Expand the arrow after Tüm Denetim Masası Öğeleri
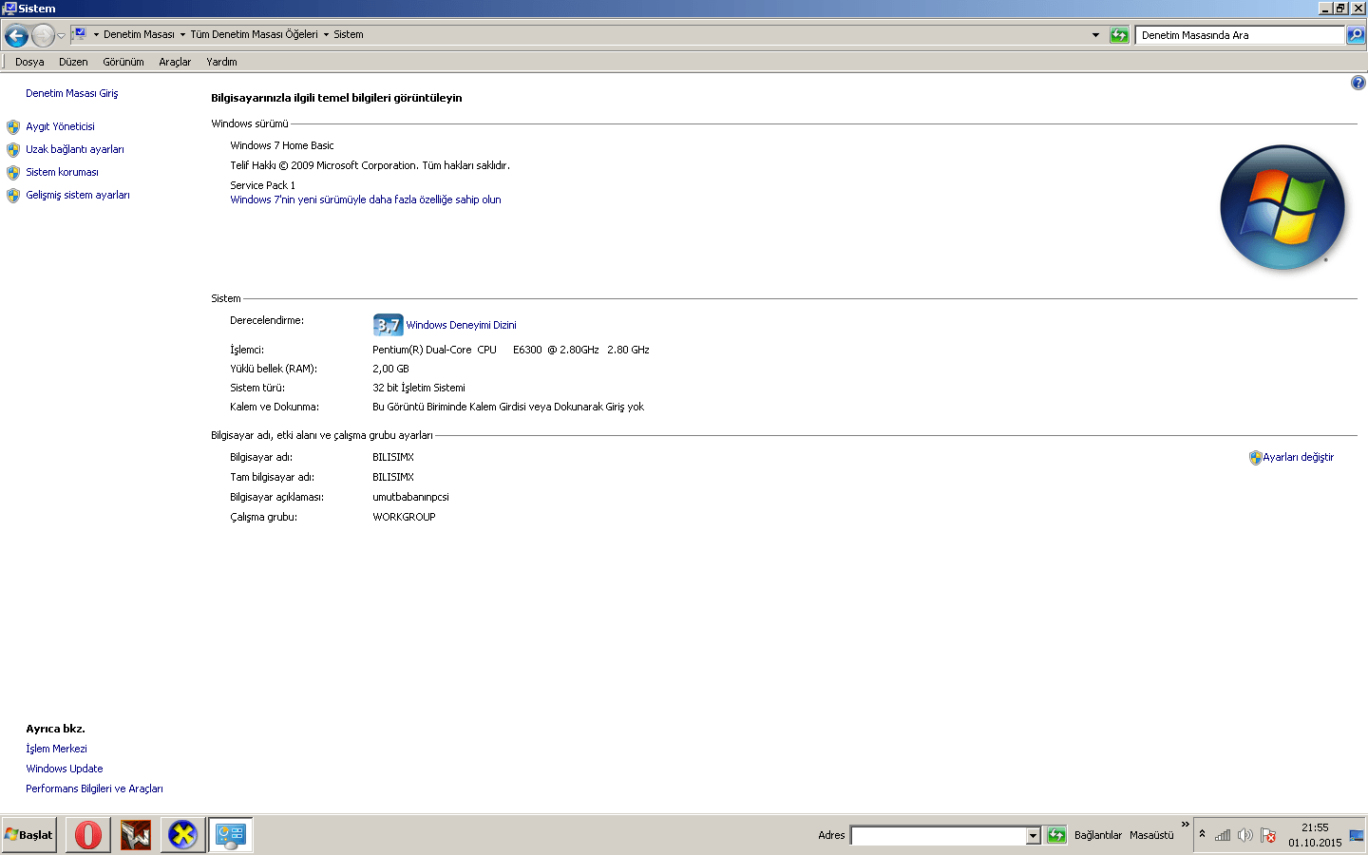1368x855 pixels. click(326, 34)
